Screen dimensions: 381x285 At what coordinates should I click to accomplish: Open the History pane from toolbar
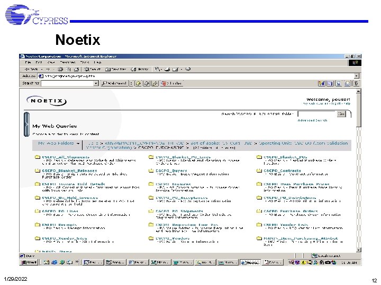coord(140,69)
